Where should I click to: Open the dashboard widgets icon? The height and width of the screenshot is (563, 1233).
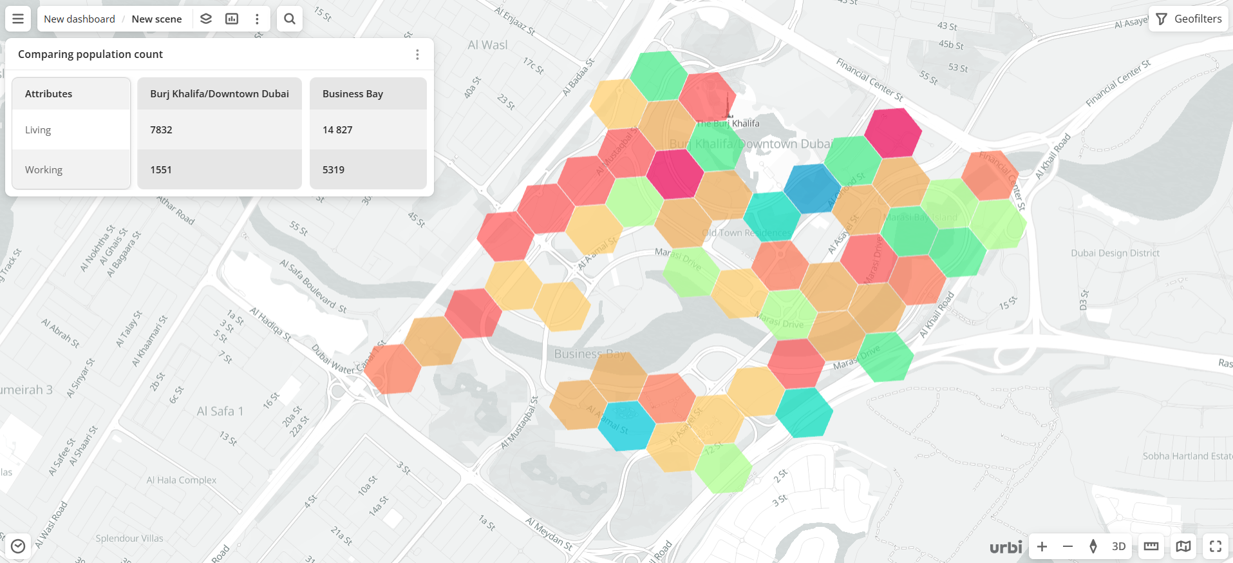coord(232,19)
